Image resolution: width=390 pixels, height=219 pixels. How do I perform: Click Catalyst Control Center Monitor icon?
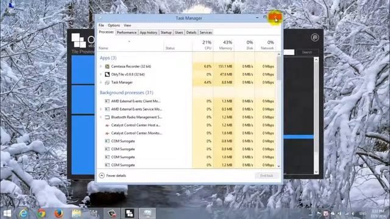tap(107, 133)
